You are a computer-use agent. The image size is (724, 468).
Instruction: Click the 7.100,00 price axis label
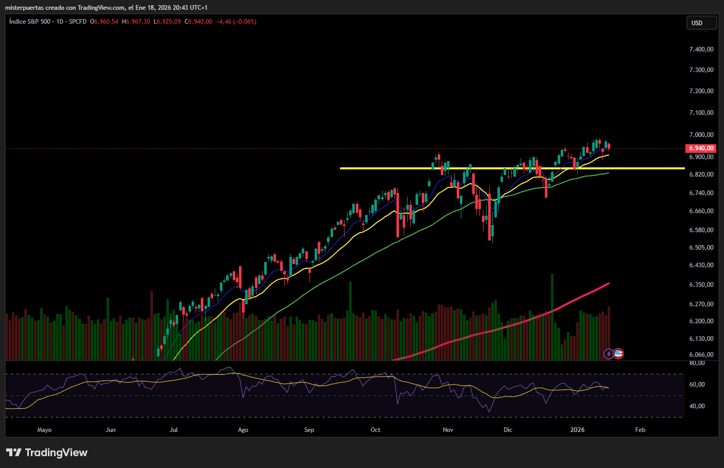(701, 113)
